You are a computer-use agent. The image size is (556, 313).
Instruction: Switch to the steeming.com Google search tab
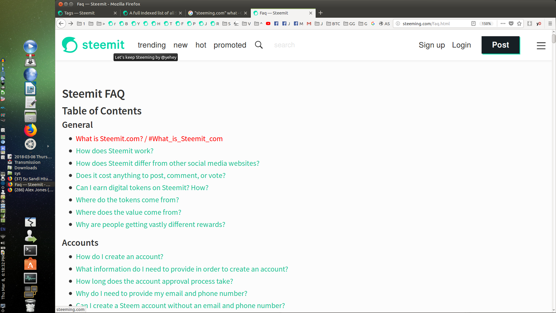[217, 13]
